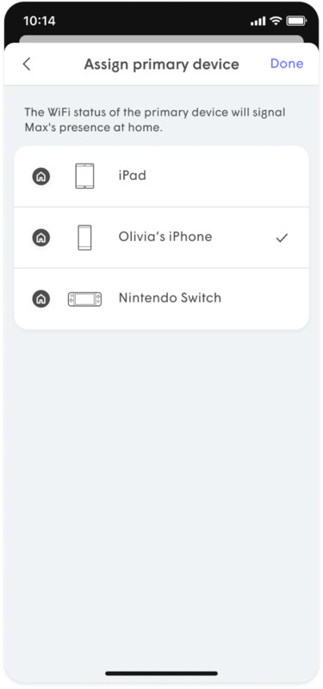Go back using the left chevron
This screenshot has height=689, width=323.
click(x=27, y=64)
